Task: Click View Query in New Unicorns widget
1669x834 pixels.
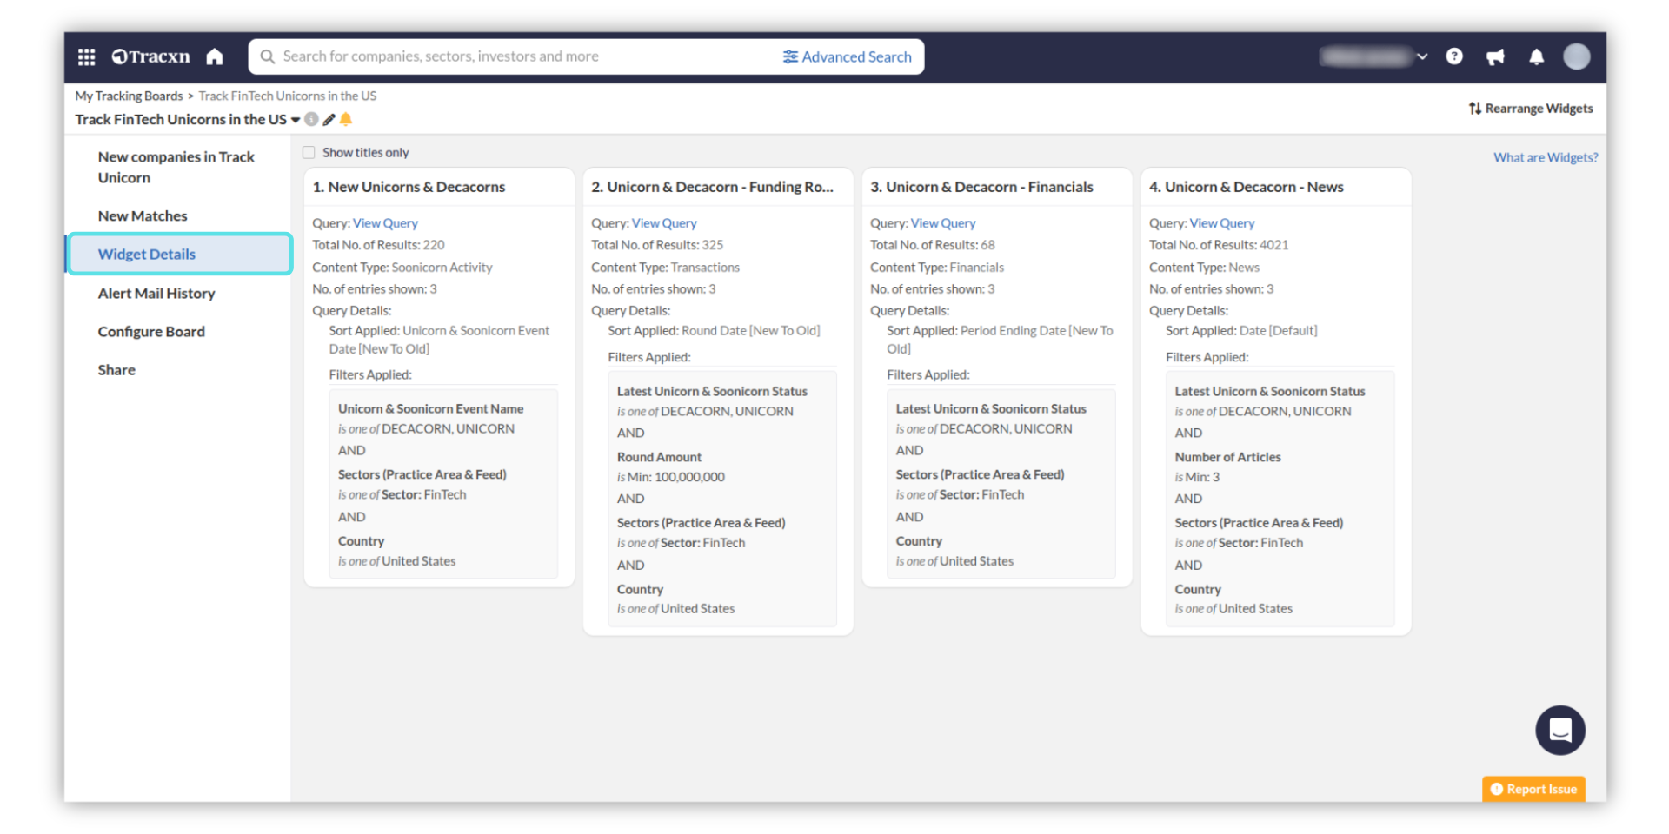Action: 385,223
